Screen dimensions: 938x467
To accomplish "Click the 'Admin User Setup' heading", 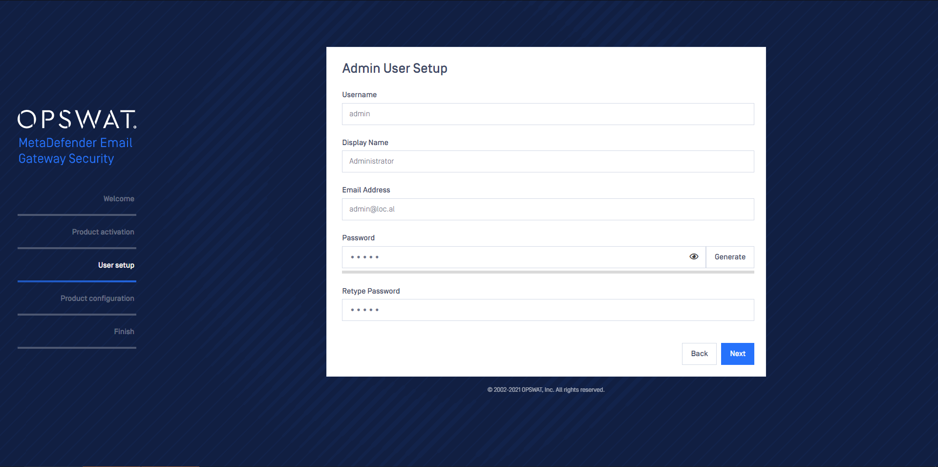I will [x=395, y=68].
